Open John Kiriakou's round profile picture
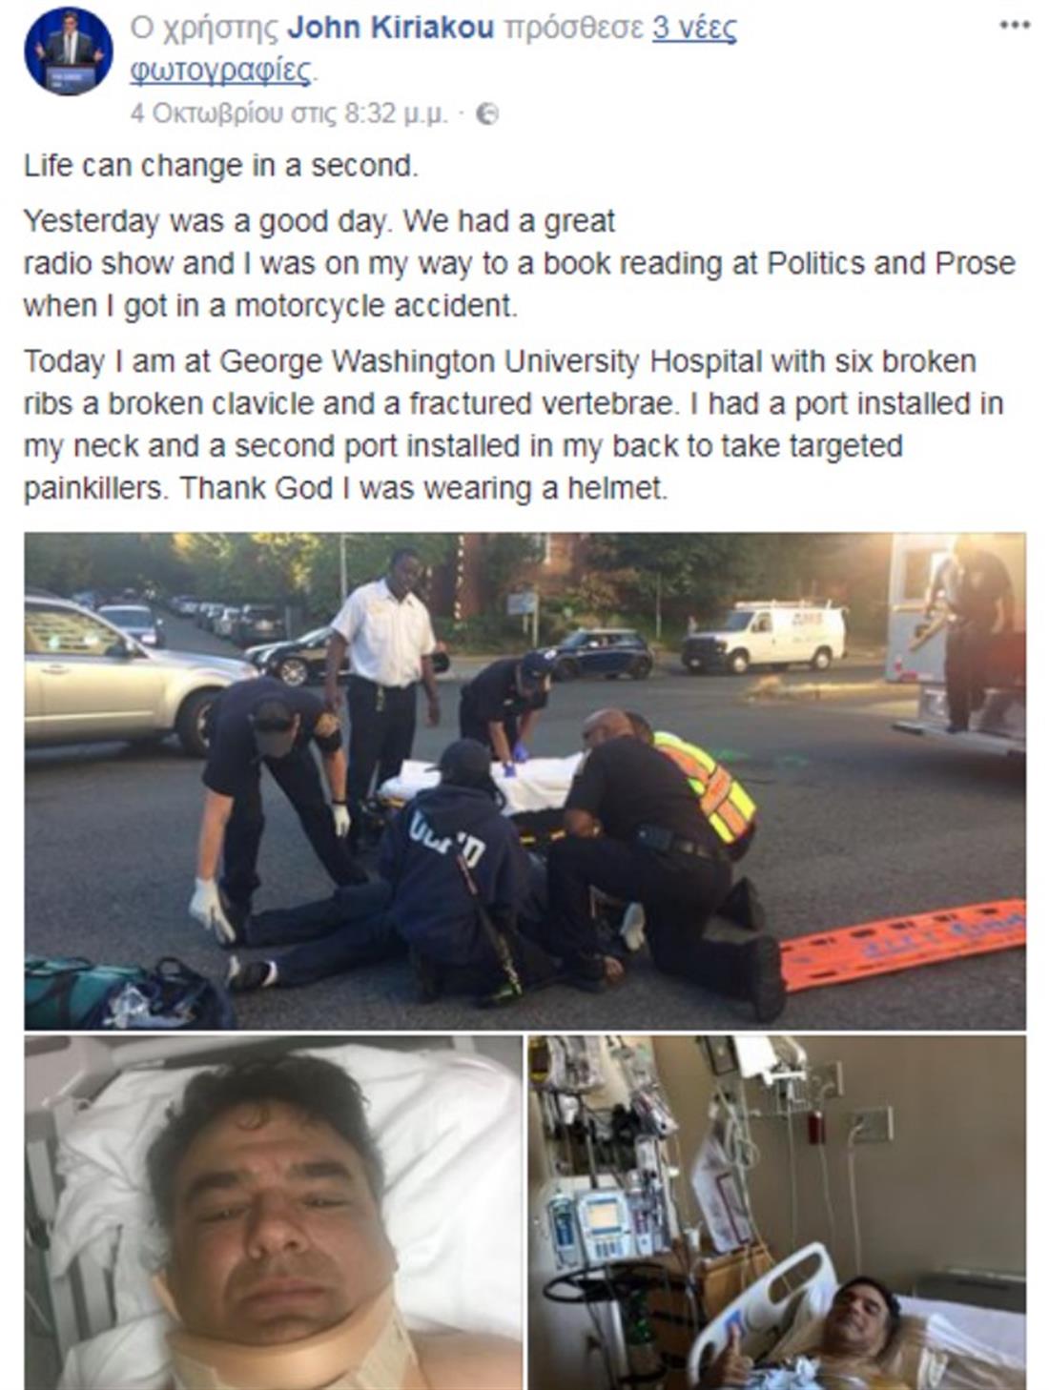Screen dimensions: 1049x1390 tap(70, 50)
